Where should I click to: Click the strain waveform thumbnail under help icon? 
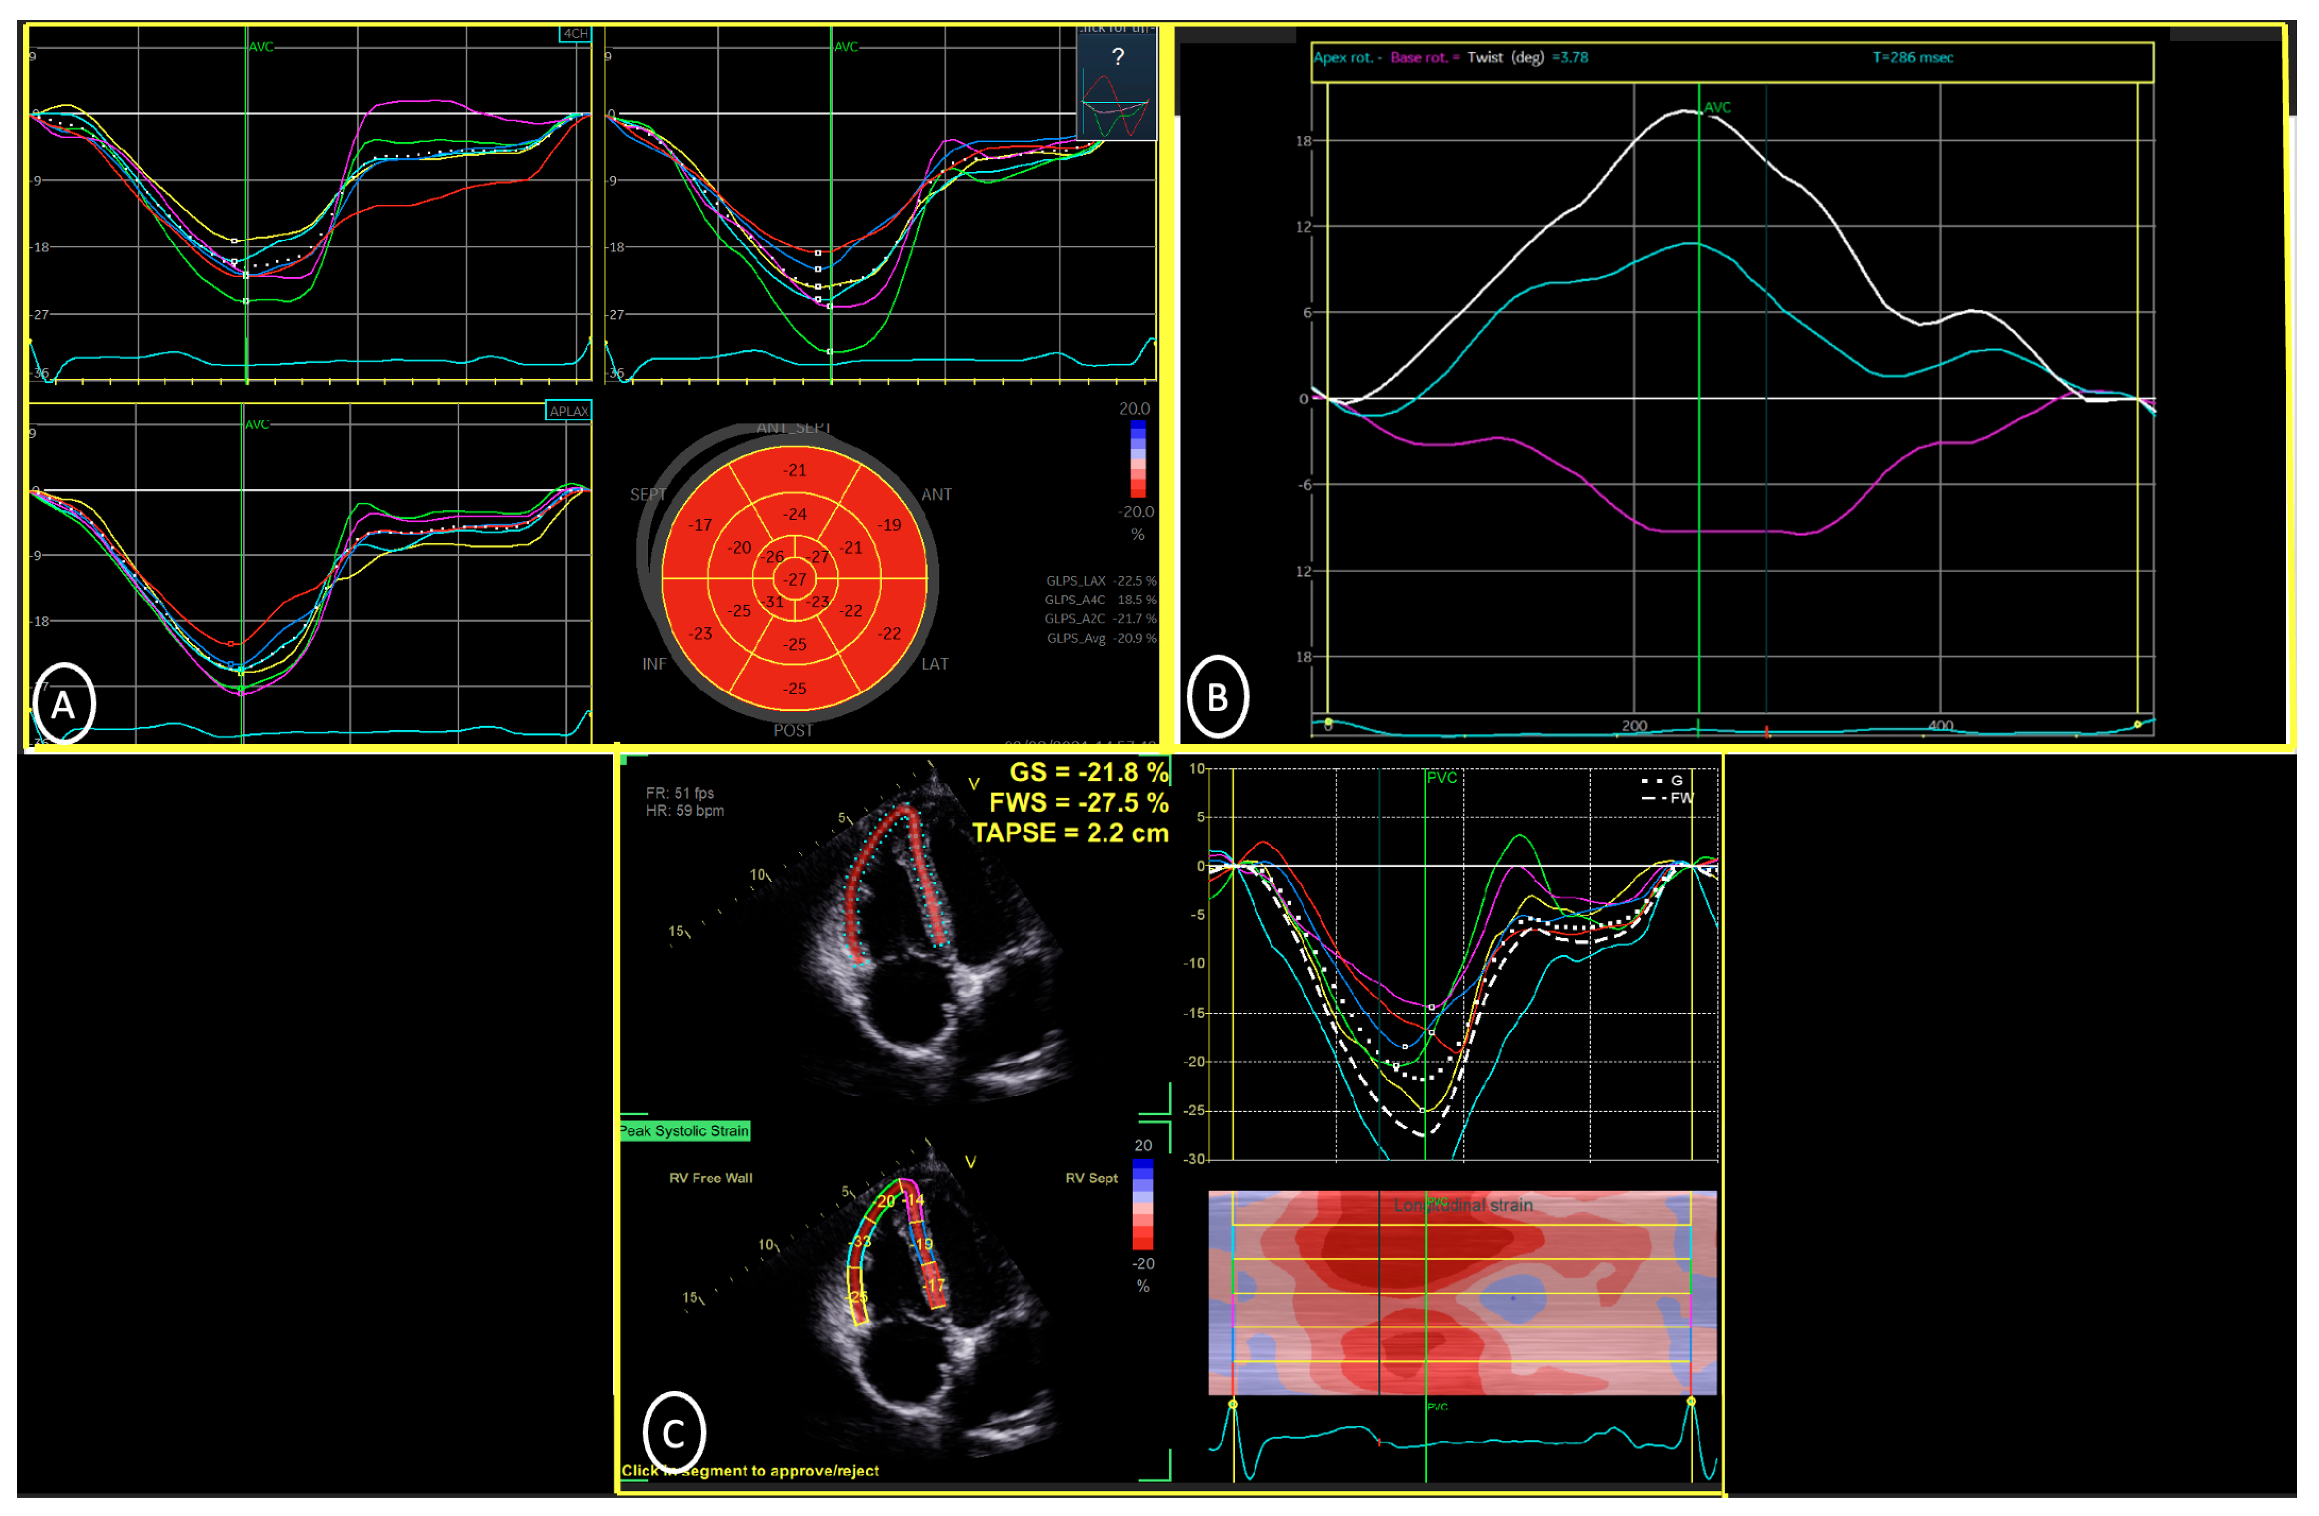coord(1116,106)
